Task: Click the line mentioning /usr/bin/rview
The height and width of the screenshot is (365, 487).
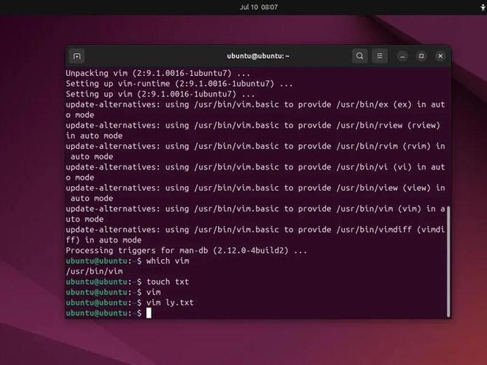Action: (x=253, y=125)
